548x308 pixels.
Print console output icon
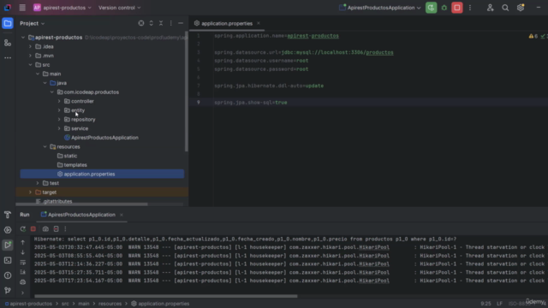23,281
